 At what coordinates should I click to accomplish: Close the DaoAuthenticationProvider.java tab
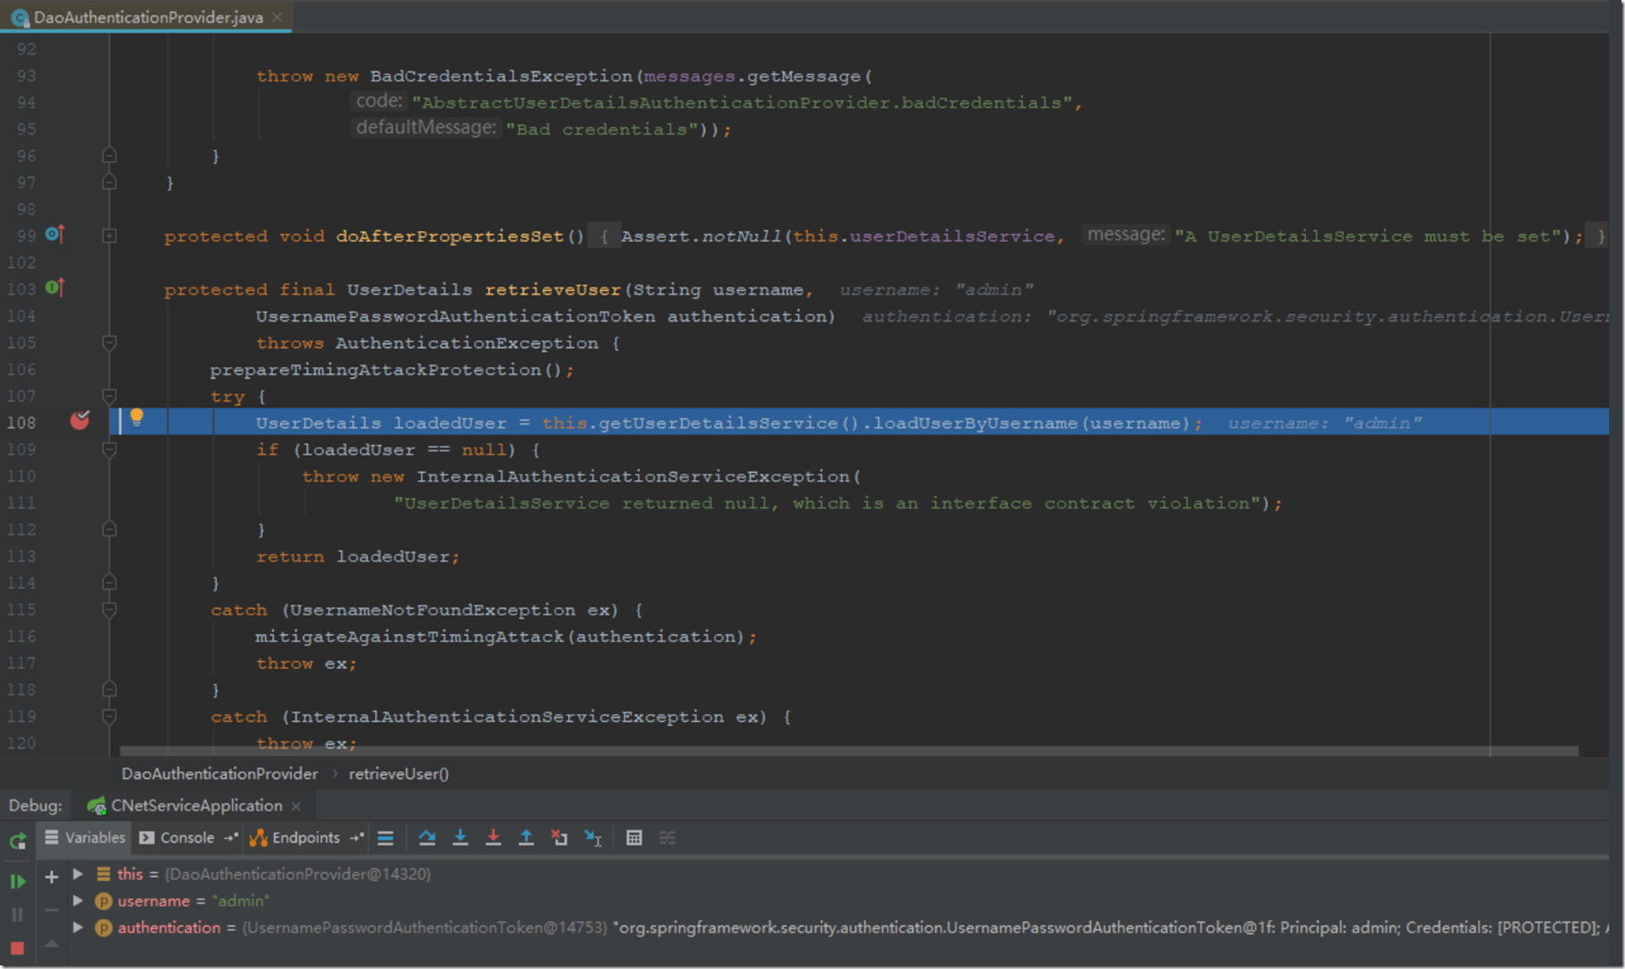(277, 17)
